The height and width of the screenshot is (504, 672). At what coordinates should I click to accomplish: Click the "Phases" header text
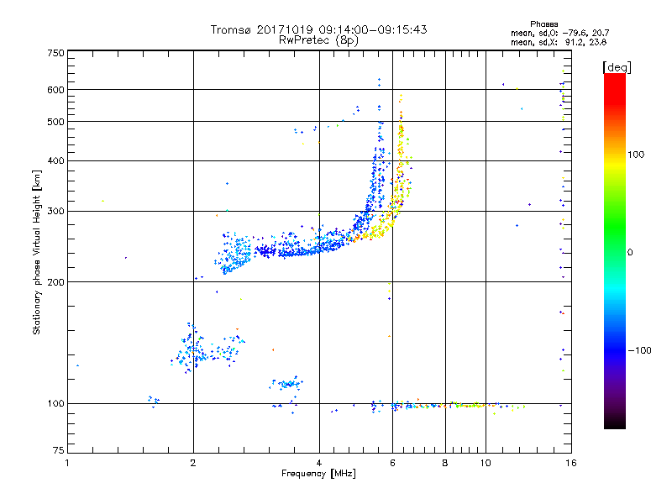pyautogui.click(x=543, y=24)
